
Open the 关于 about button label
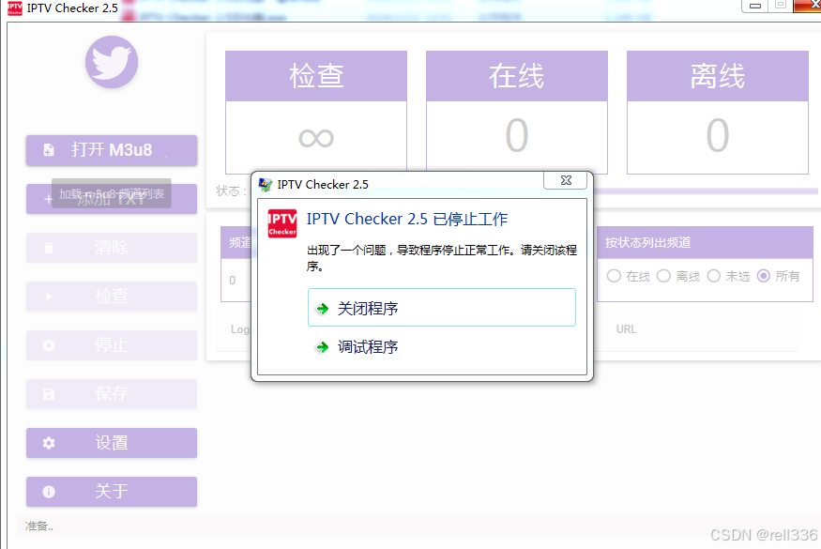coord(112,492)
